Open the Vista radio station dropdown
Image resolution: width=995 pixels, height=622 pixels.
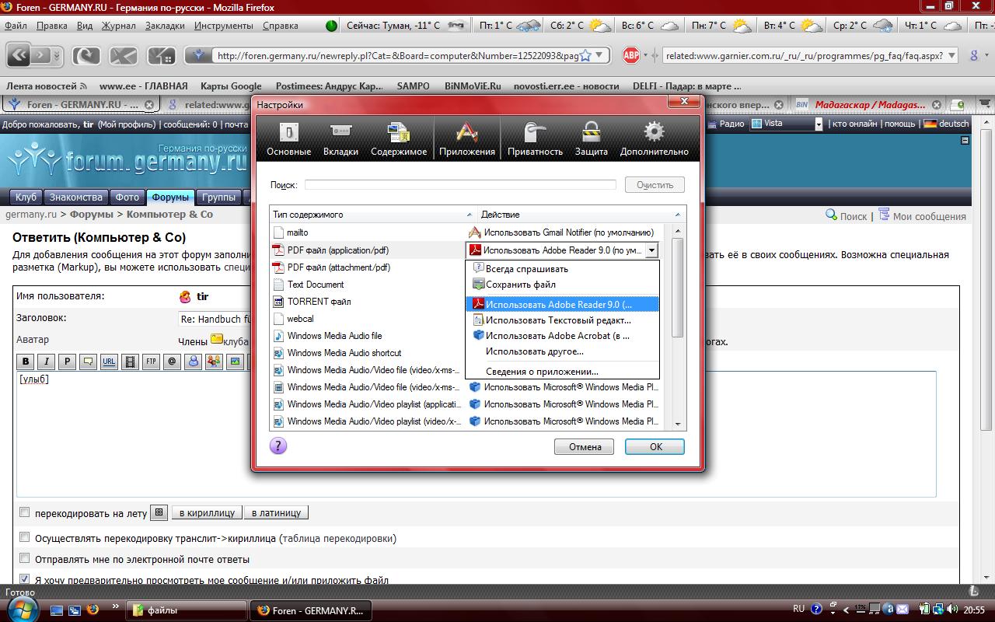click(819, 124)
